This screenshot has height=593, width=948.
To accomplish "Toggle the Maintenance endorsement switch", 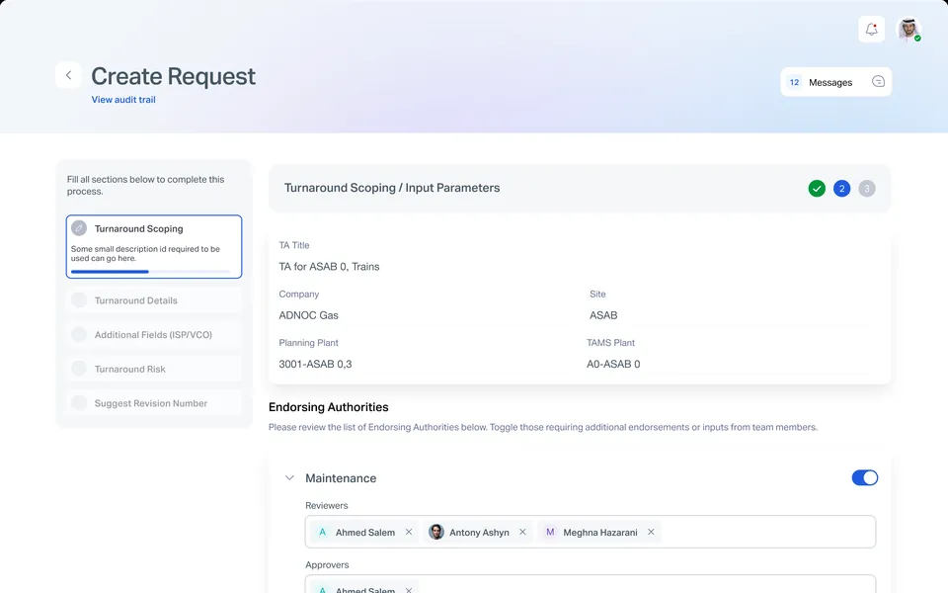I will (865, 477).
